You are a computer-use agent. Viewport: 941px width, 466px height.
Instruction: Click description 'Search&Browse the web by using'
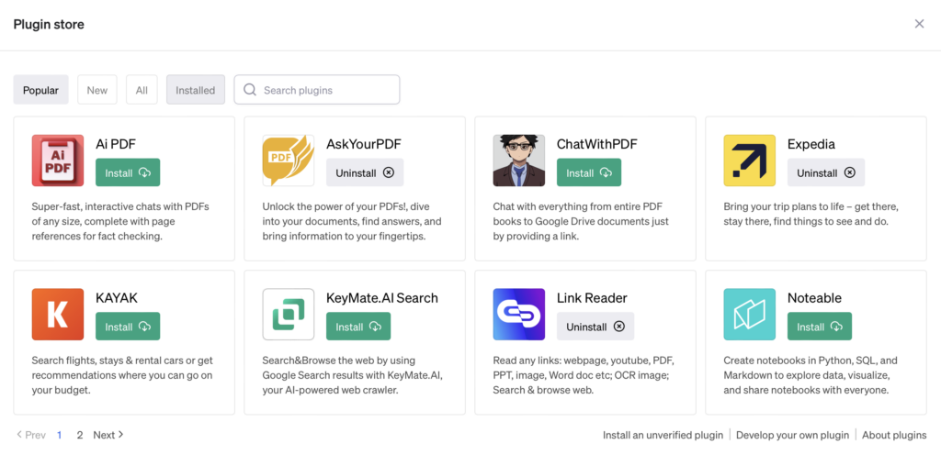[352, 375]
